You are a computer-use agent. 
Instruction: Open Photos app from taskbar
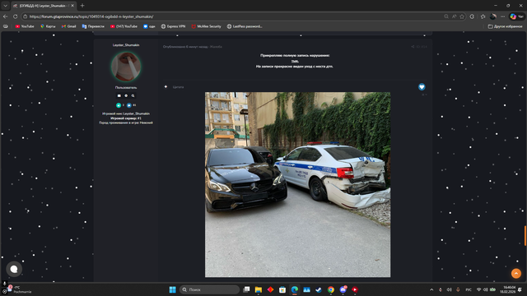pyautogui.click(x=306, y=289)
